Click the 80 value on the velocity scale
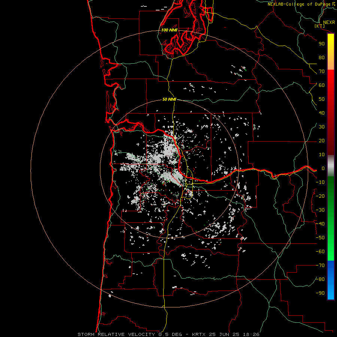Viewport: 337px width, 337px height. [322, 58]
